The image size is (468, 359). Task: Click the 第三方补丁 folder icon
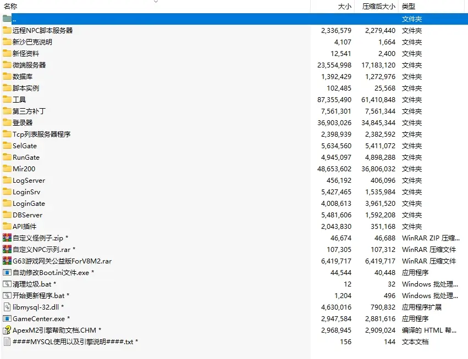pyautogui.click(x=7, y=111)
